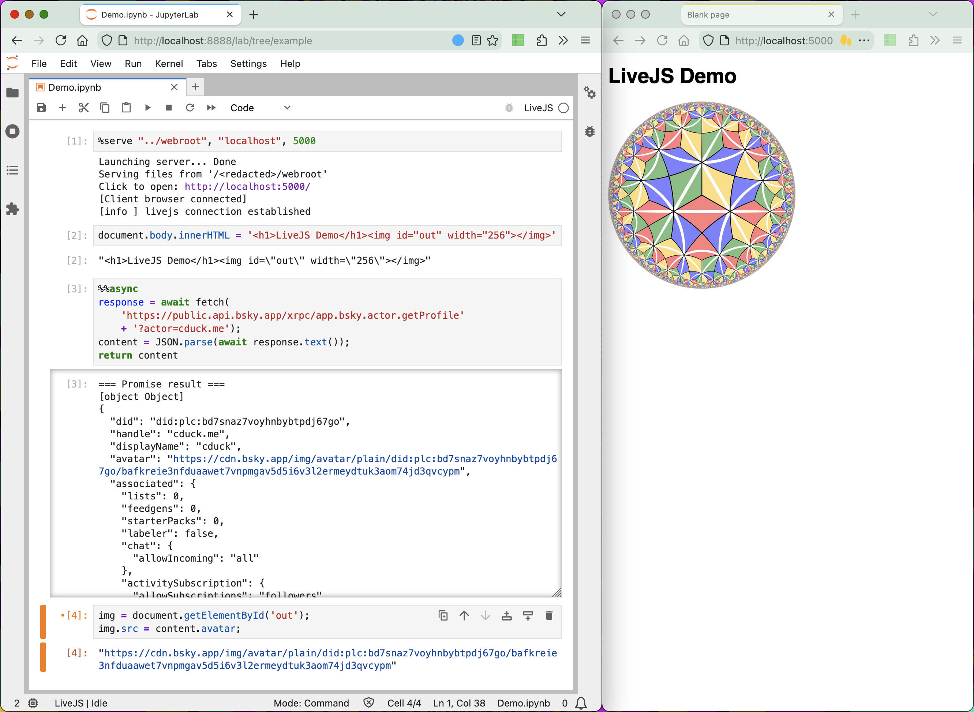Run the selected cell with the play icon
Image resolution: width=974 pixels, height=712 pixels.
pyautogui.click(x=147, y=108)
